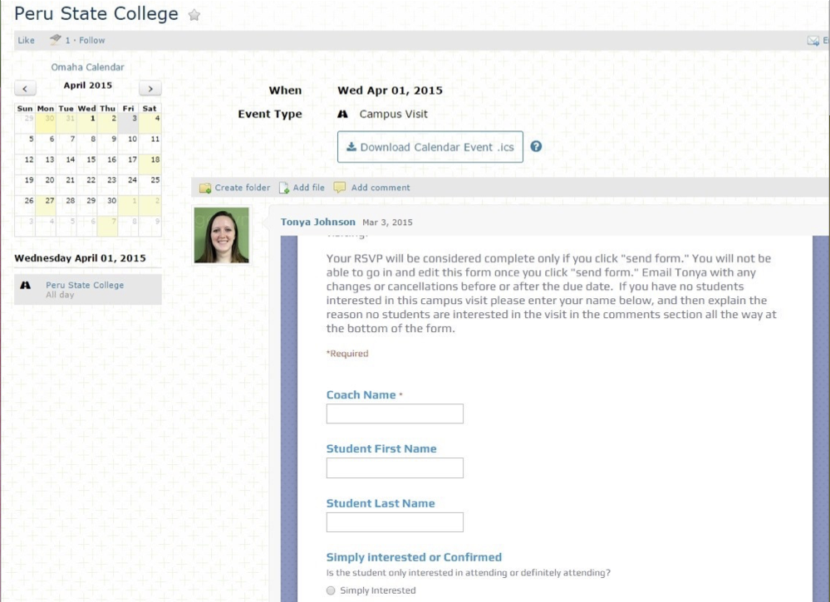Open Tonya Johnson's name link
This screenshot has width=830, height=602.
click(x=317, y=222)
